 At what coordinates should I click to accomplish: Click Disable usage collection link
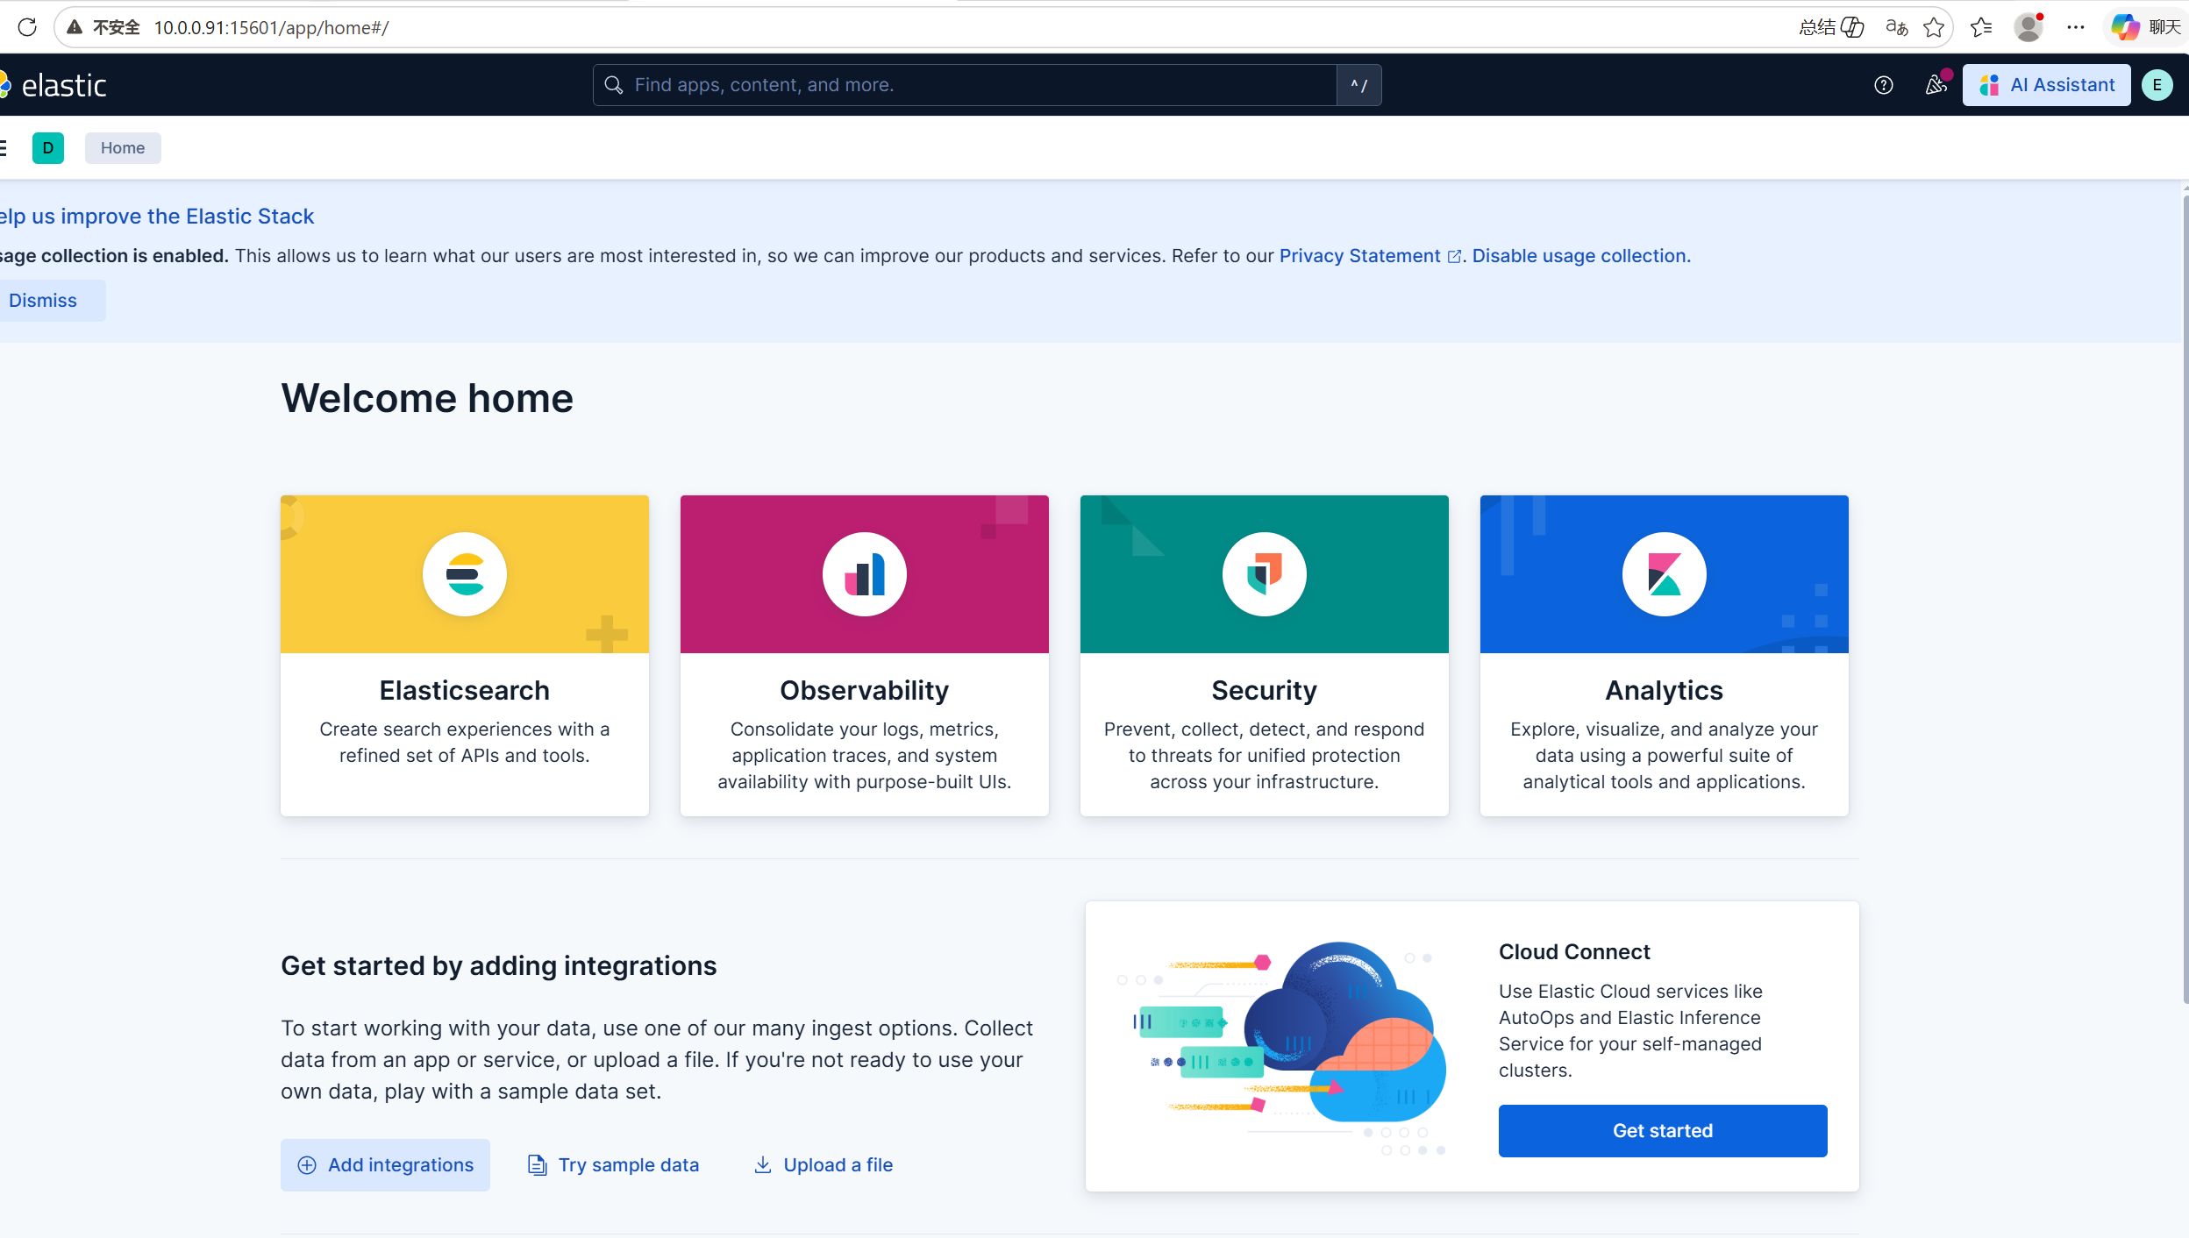1580,256
